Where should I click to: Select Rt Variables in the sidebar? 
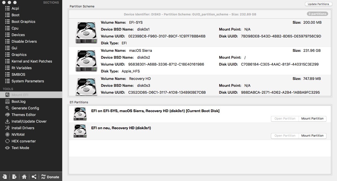tap(31, 68)
